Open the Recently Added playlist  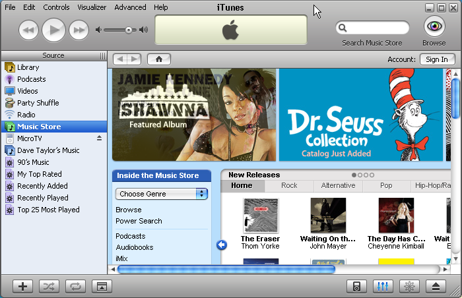(x=54, y=186)
